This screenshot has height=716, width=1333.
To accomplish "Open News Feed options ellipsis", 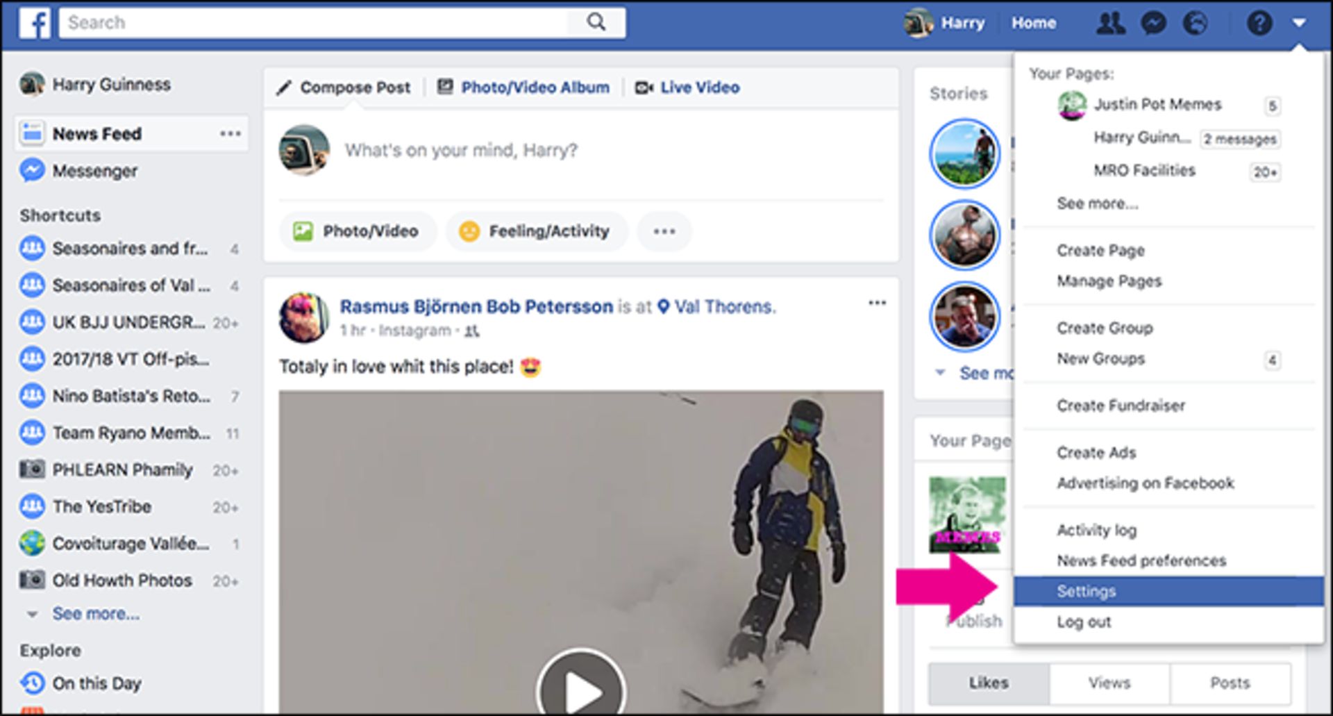I will coord(230,133).
